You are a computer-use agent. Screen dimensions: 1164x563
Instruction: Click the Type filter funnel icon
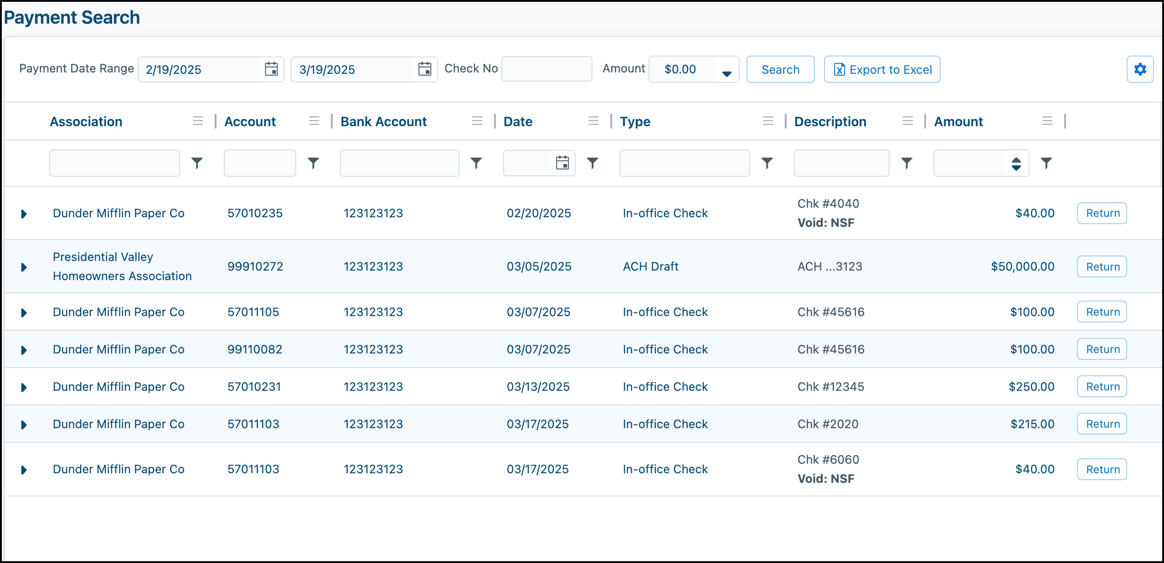pos(767,163)
